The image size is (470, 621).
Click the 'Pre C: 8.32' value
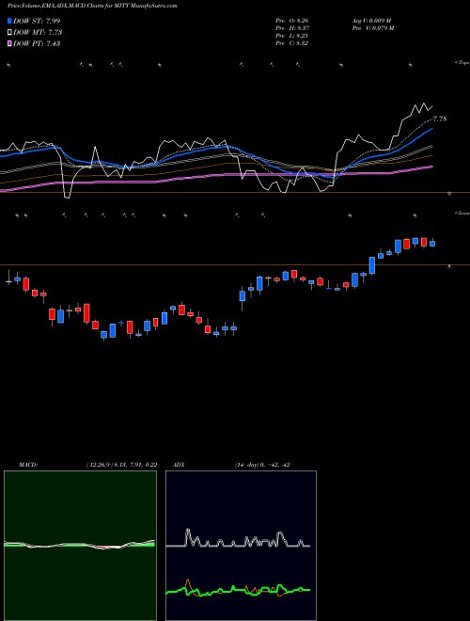(x=292, y=43)
